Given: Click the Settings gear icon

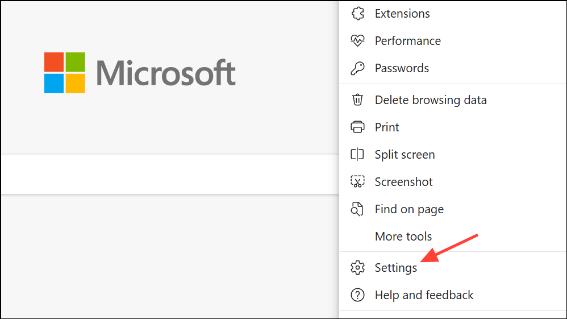Looking at the screenshot, I should (x=357, y=268).
